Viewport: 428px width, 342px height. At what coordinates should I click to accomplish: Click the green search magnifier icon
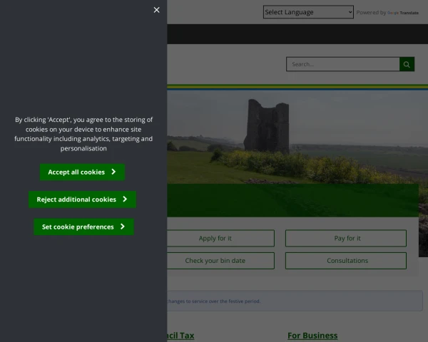[407, 64]
